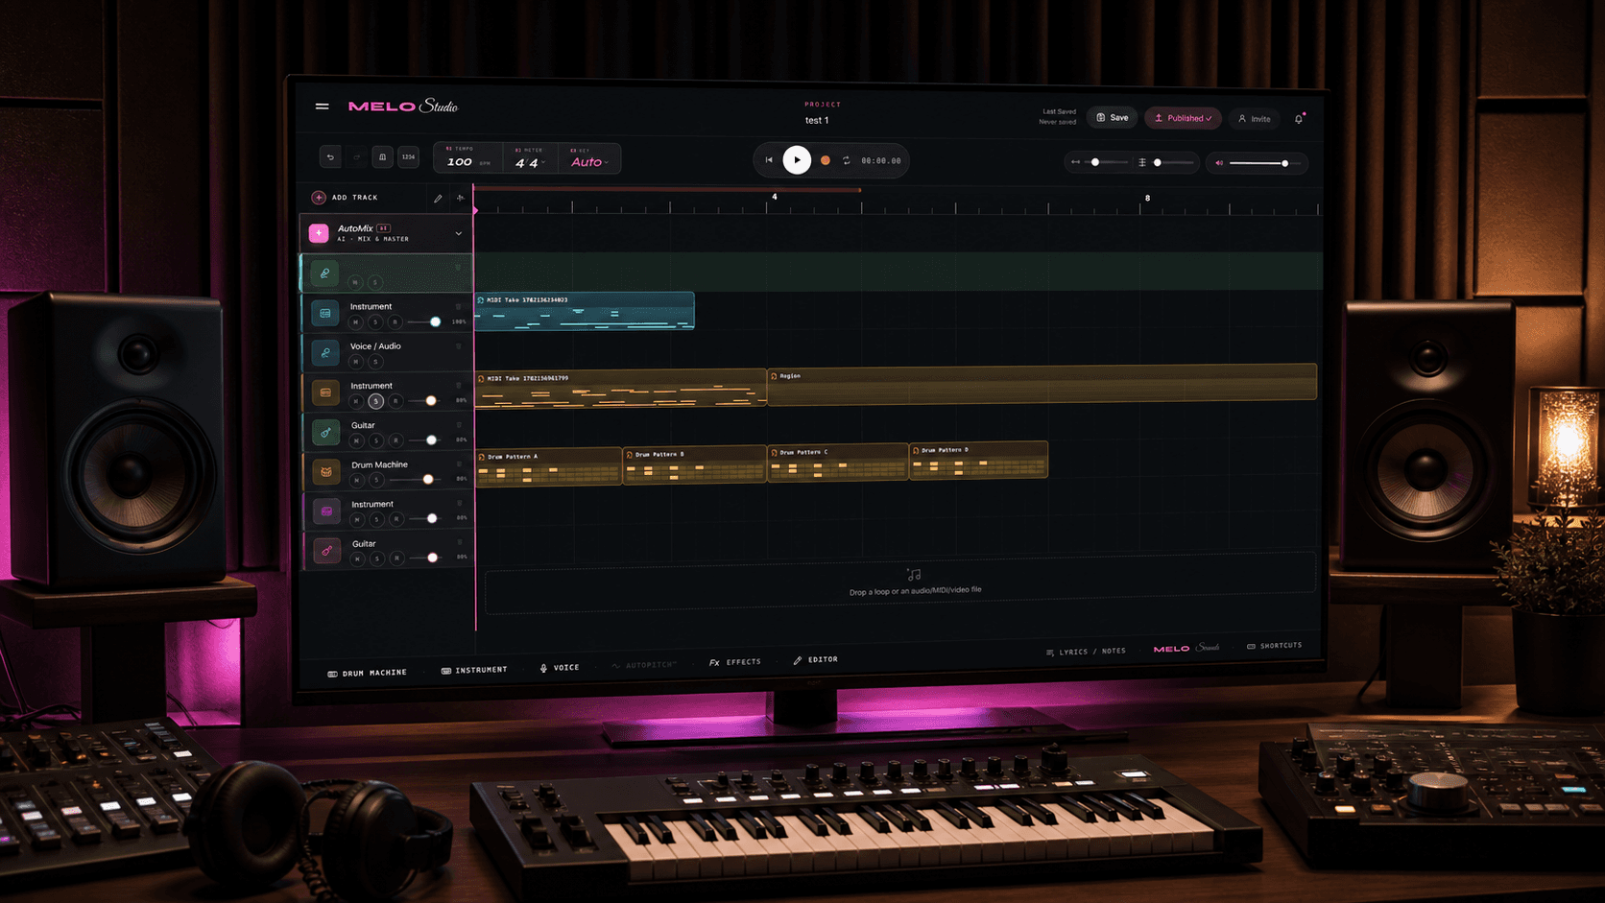Mute the purple Instrument track
The image size is (1605, 903).
pyautogui.click(x=357, y=519)
